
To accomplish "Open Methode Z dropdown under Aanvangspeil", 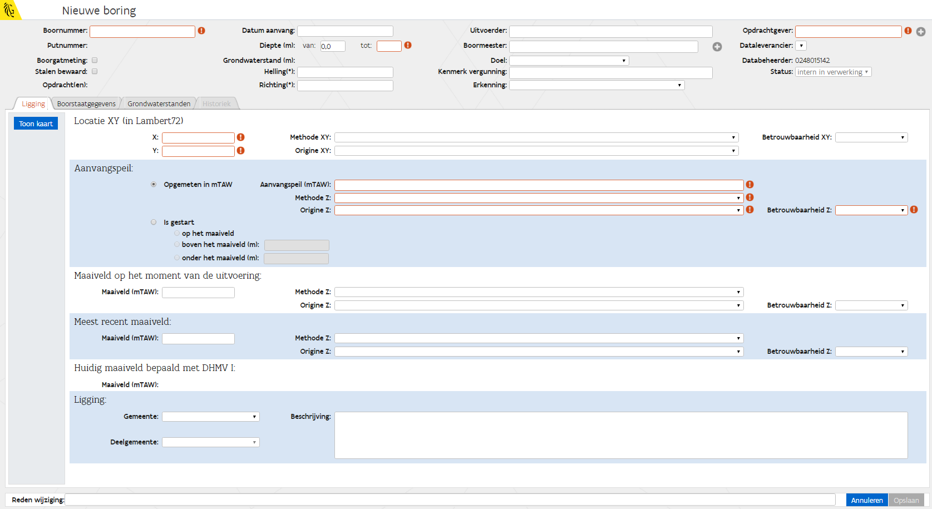I will click(x=539, y=198).
